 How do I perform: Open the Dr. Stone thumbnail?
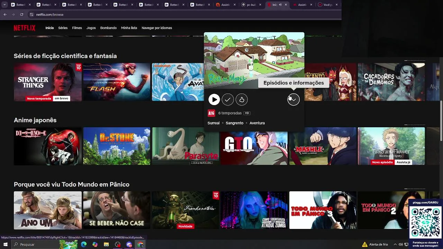117,146
